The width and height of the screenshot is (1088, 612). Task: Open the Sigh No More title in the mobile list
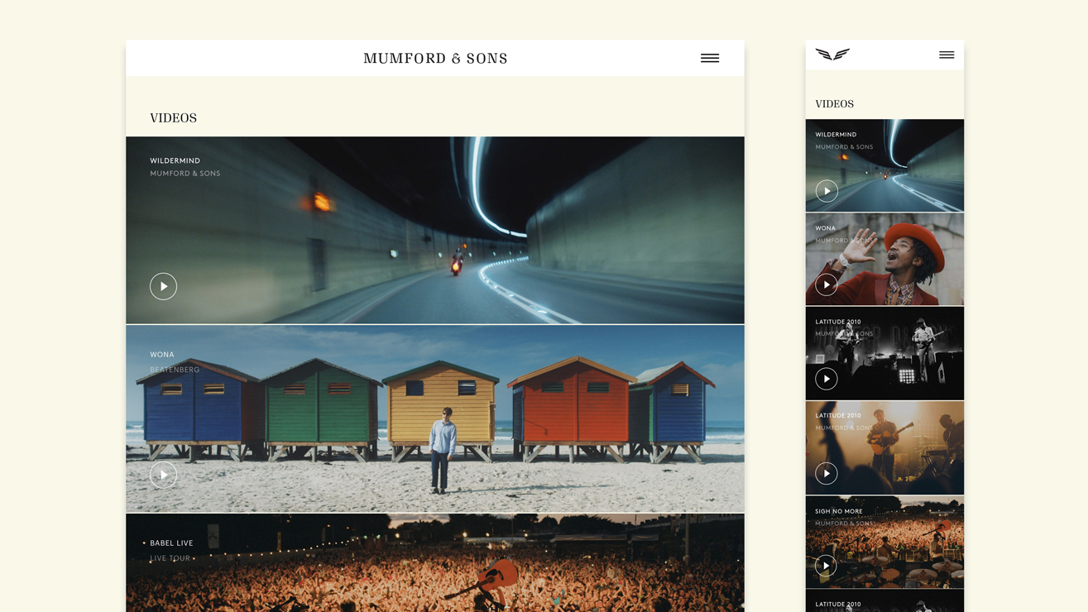pos(838,511)
